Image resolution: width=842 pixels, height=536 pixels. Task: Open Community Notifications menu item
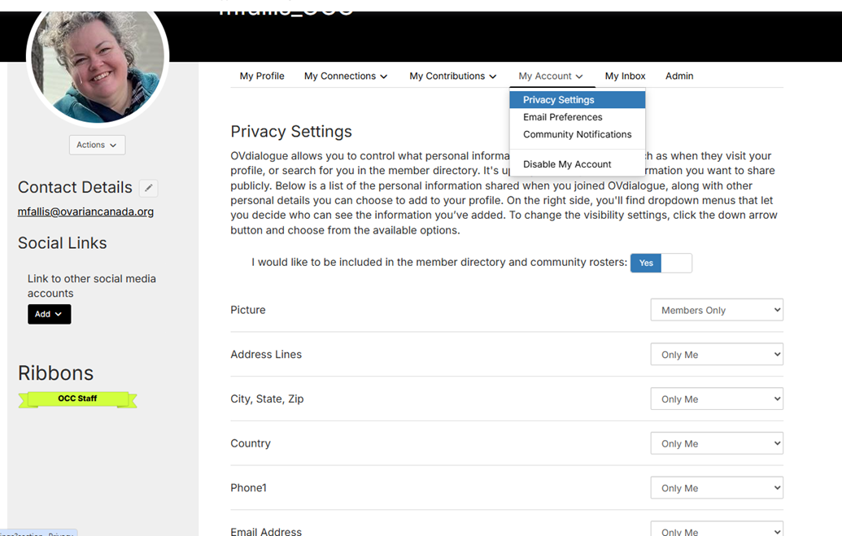pyautogui.click(x=577, y=134)
